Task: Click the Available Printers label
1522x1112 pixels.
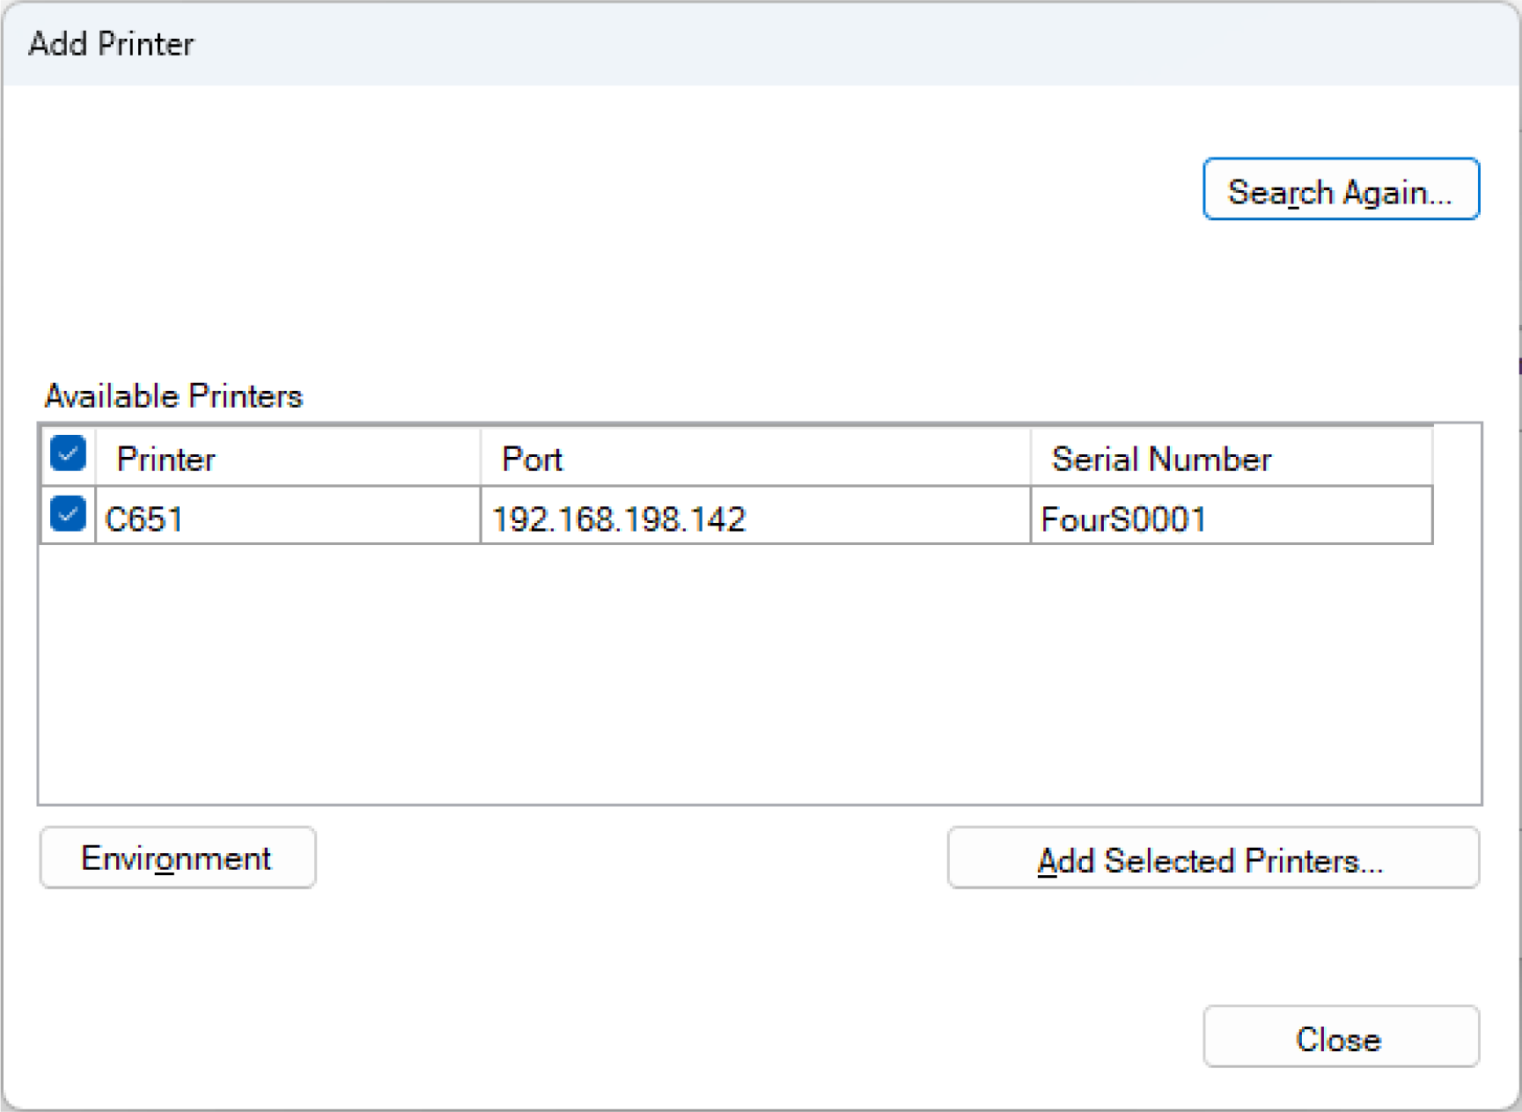Action: pyautogui.click(x=173, y=397)
